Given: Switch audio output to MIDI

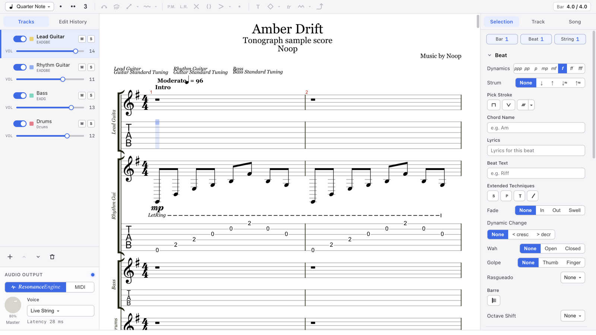Looking at the screenshot, I should click(x=80, y=287).
